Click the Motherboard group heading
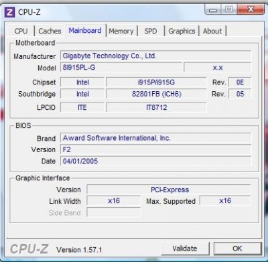 tap(36, 43)
